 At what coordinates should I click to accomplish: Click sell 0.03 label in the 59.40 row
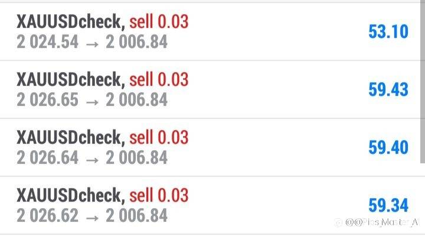point(159,137)
